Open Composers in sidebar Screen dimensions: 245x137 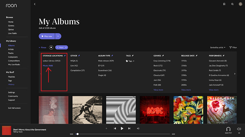[13, 57]
